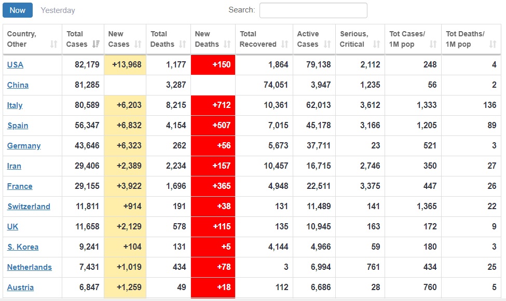Sort by Tot Deaths/1M pop icon
The image size is (506, 301).
tap(493, 44)
